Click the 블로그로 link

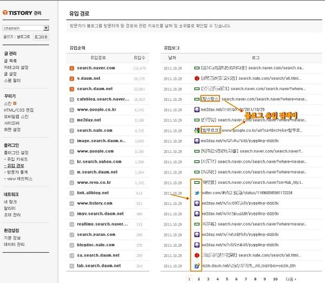[23, 37]
